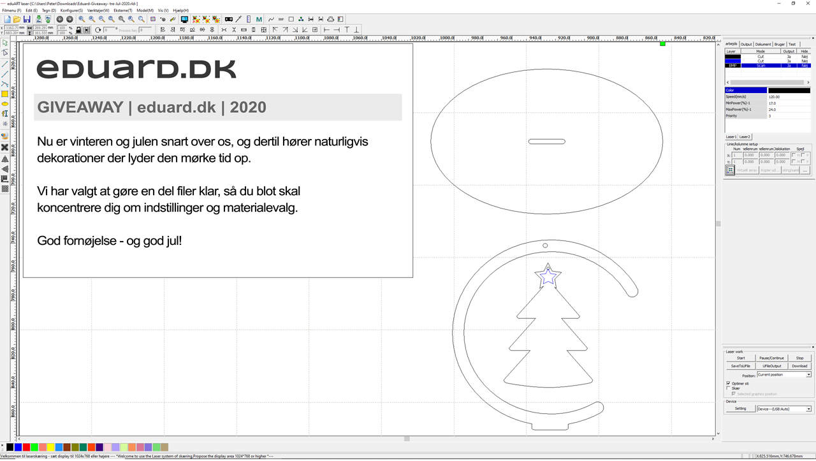This screenshot has height=461, width=816.
Task: Click the align-left edge icon
Action: tap(163, 30)
